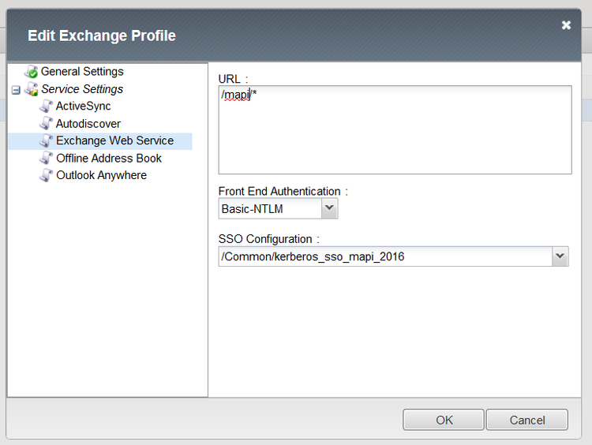Viewport: 592px width, 445px height.
Task: Open the Front End Authentication dropdown
Action: click(x=330, y=209)
